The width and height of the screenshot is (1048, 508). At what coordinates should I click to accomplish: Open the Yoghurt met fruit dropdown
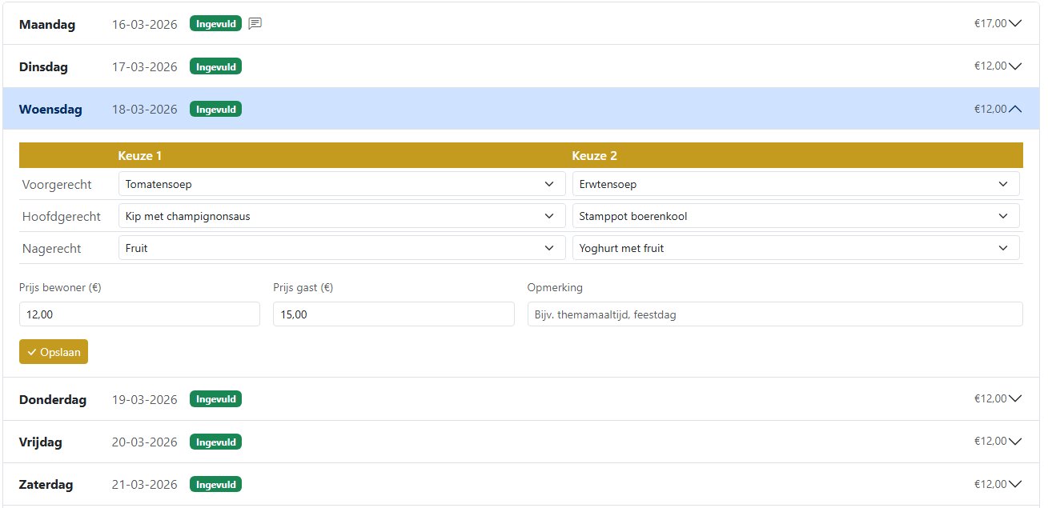coord(795,248)
